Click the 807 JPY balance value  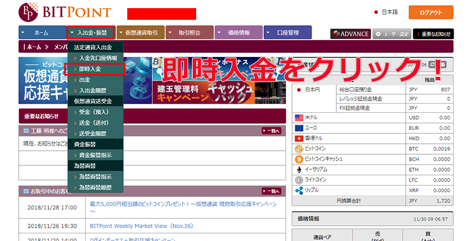[445, 90]
